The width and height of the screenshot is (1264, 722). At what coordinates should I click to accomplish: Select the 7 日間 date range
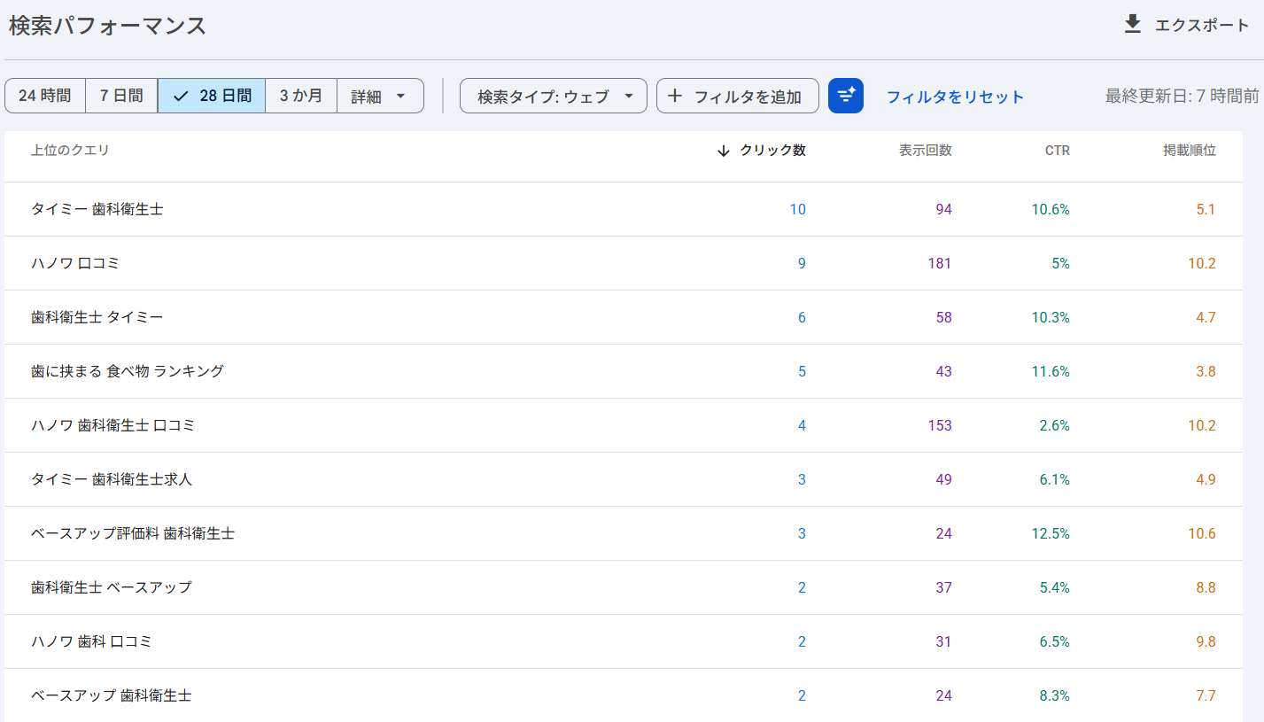121,96
